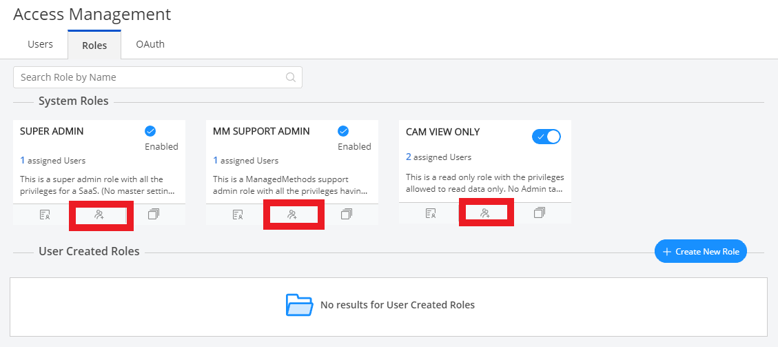Viewport: 778px width, 347px height.
Task: View role details icon on SUPER ADMIN card
Action: pyautogui.click(x=45, y=215)
